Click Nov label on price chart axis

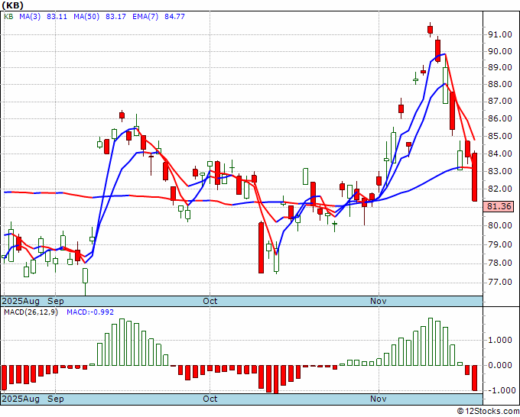[379, 302]
